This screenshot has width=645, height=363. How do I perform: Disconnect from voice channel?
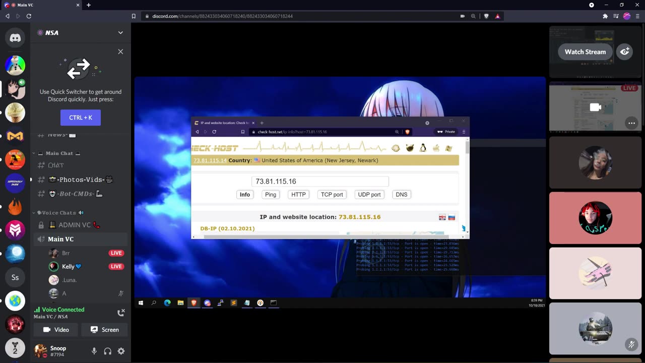pos(121,313)
